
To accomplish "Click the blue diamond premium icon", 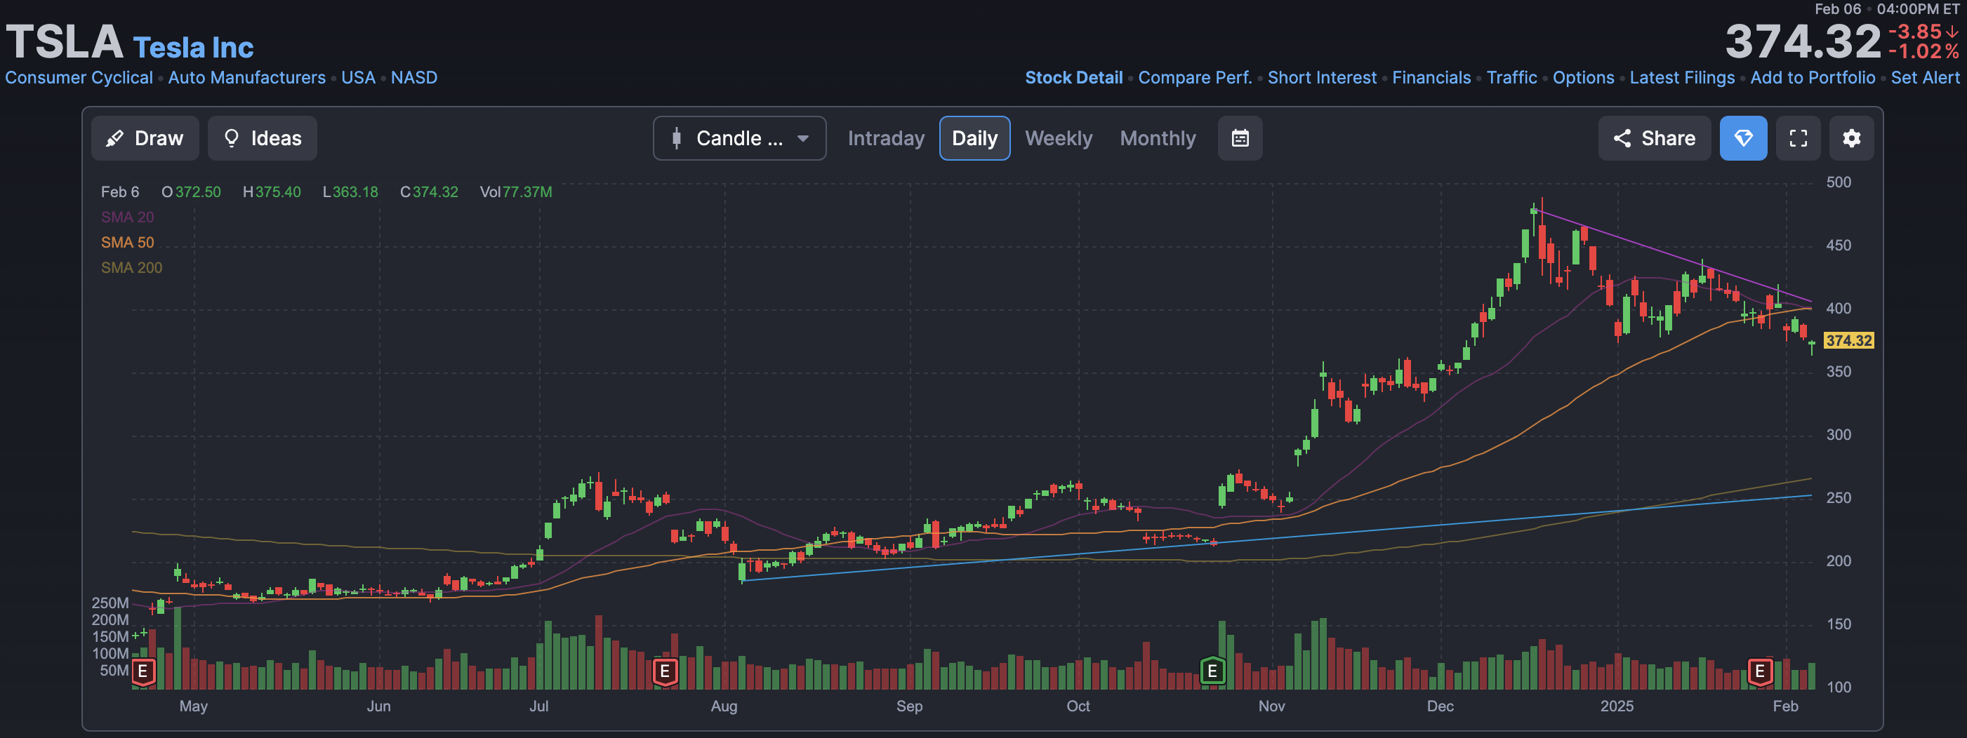I will [1742, 138].
